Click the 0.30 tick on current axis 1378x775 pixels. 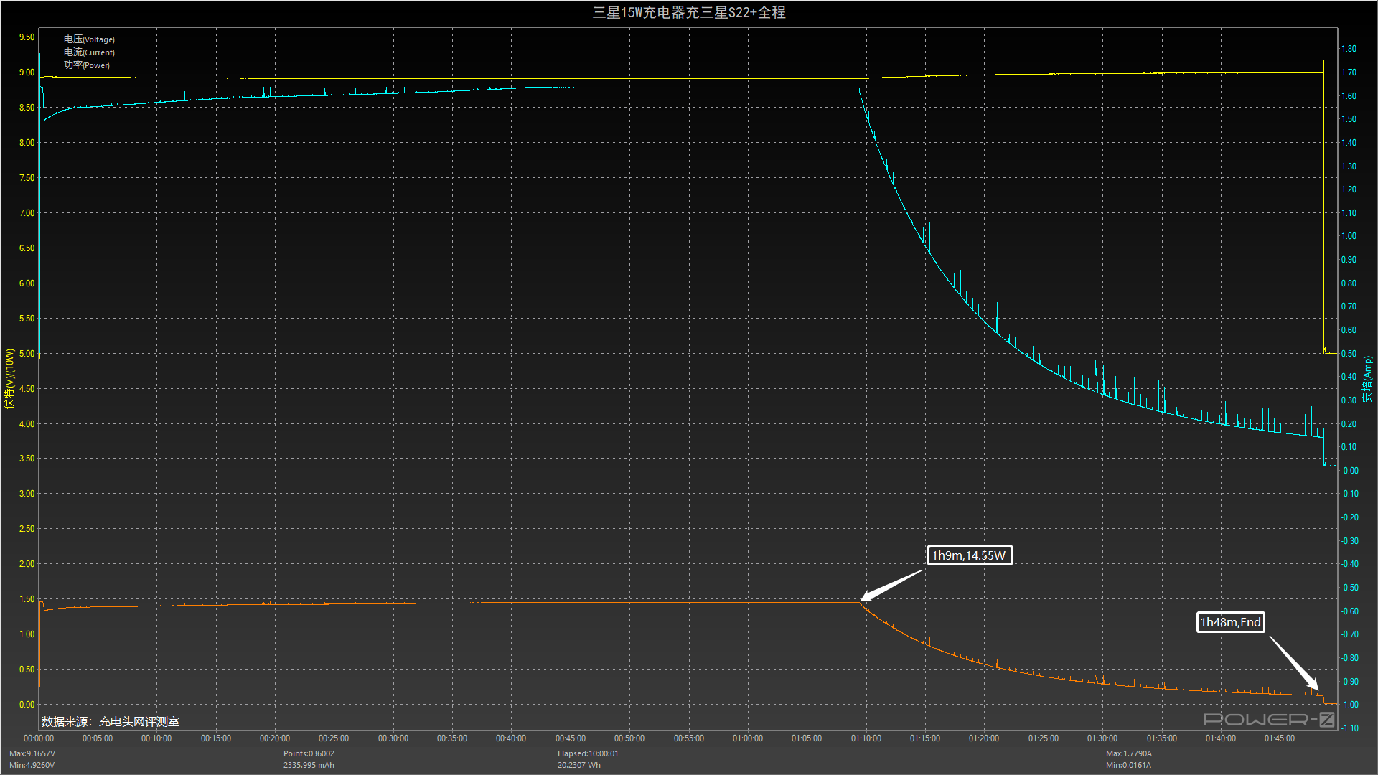(1349, 400)
